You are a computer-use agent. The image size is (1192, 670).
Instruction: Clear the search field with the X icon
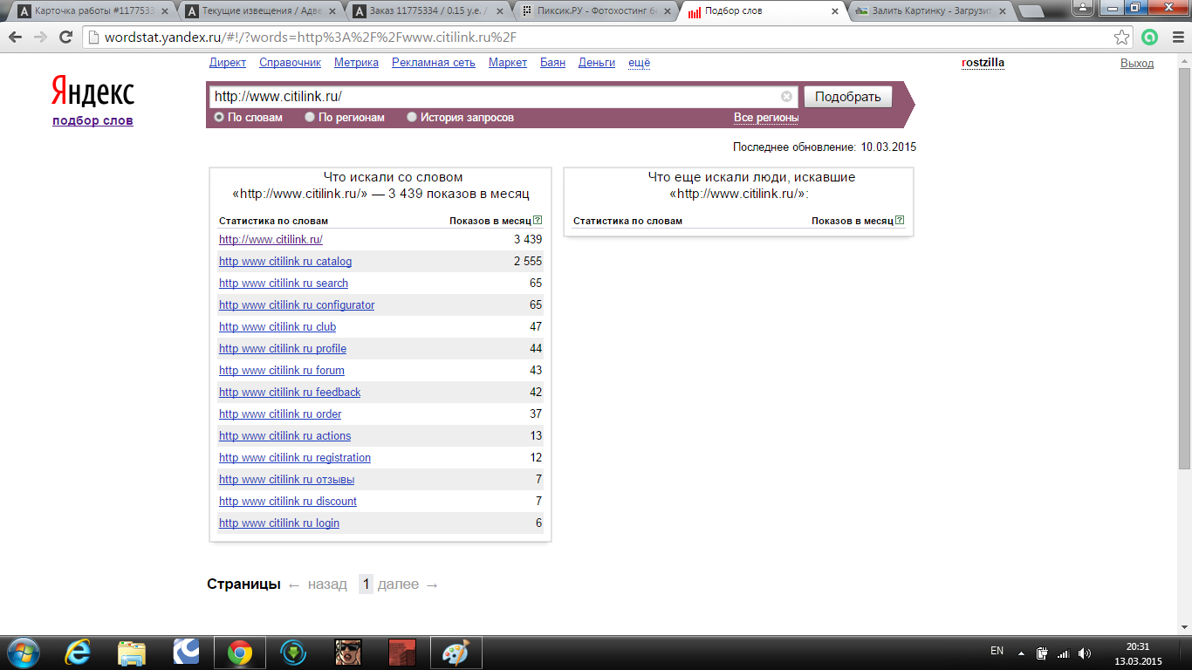[786, 97]
